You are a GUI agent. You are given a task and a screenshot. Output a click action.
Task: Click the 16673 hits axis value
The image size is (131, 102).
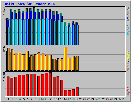tap(4, 11)
